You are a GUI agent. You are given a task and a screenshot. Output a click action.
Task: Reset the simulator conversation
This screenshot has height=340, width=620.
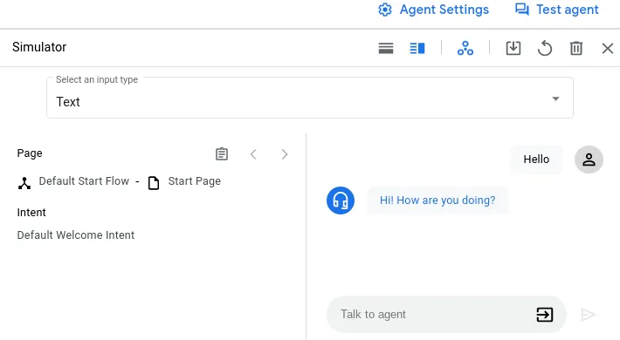545,48
